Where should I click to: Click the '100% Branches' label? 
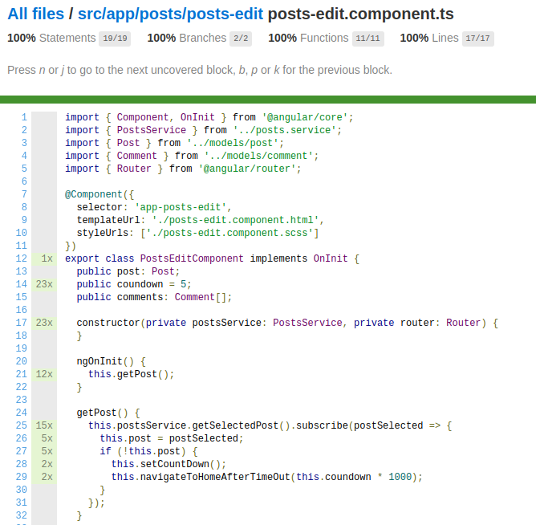point(187,38)
